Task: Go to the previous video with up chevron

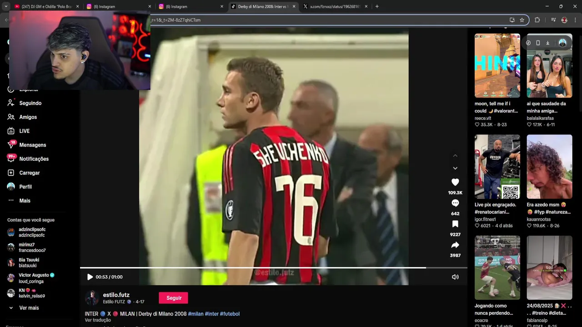Action: 455,156
